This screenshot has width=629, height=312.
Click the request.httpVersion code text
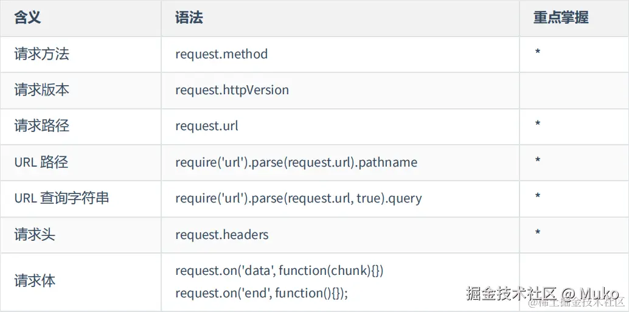tap(232, 90)
